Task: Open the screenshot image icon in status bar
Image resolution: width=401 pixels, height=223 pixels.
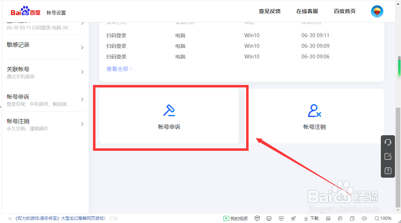Action: [269, 218]
